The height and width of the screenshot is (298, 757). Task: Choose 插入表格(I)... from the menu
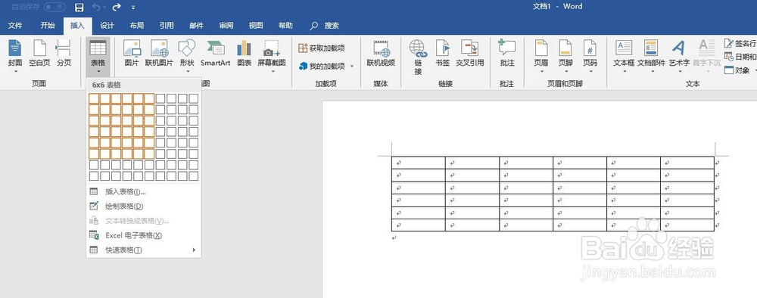pos(143,191)
